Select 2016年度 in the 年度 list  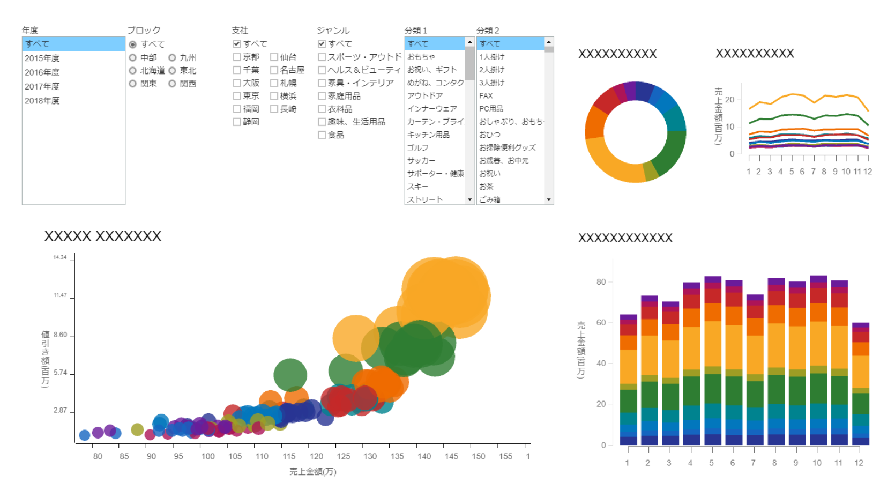[x=42, y=72]
